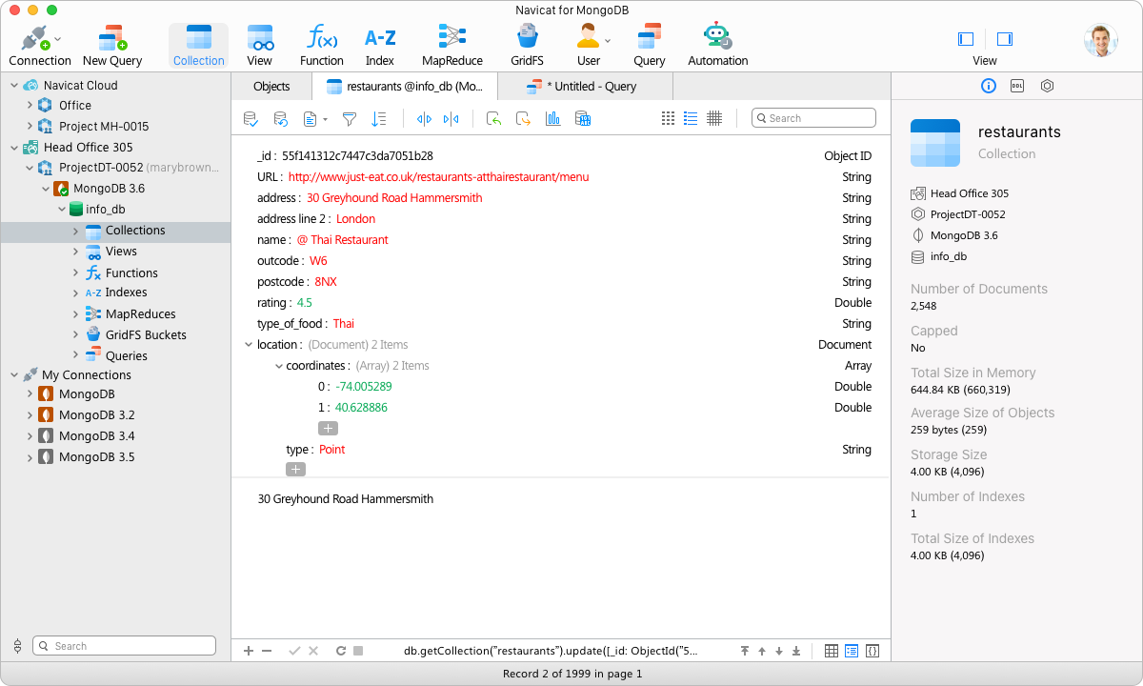Click the Import icon with green arrow

(x=493, y=119)
